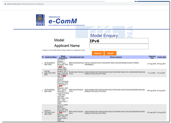Screen dimensions: 171x123
Task: Click the Applicant Name field label
Action: coord(67,46)
